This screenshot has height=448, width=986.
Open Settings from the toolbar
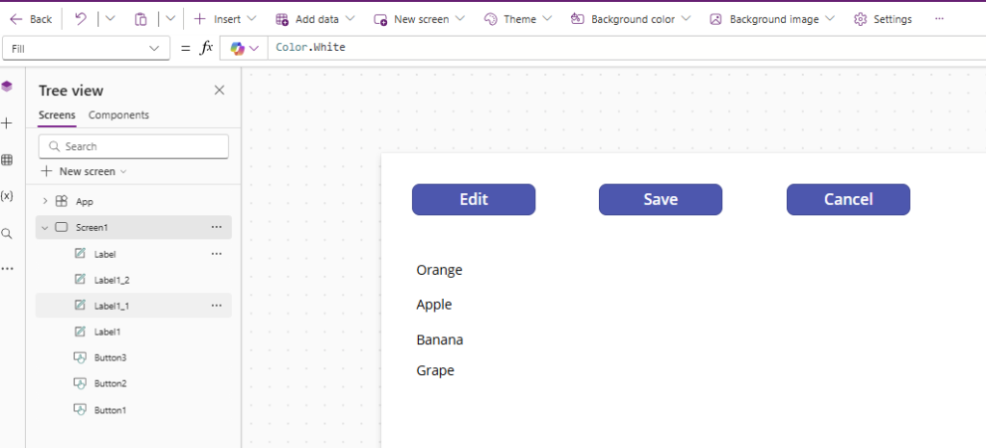pos(883,19)
